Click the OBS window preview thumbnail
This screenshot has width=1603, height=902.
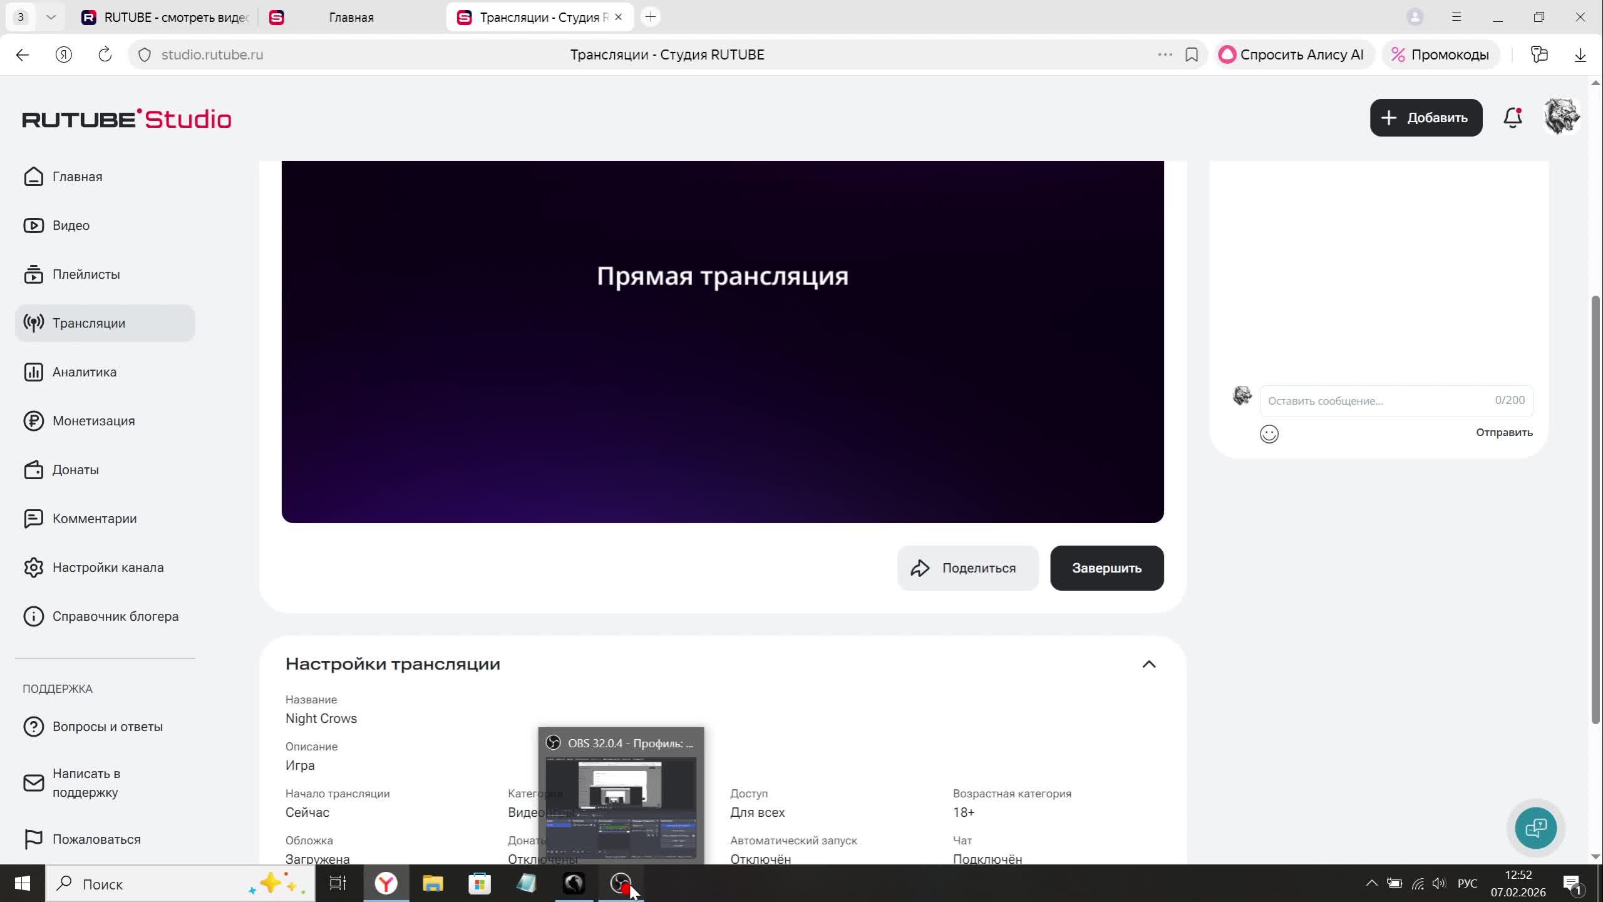tap(621, 807)
